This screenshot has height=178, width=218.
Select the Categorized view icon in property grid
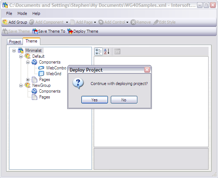[98, 52]
